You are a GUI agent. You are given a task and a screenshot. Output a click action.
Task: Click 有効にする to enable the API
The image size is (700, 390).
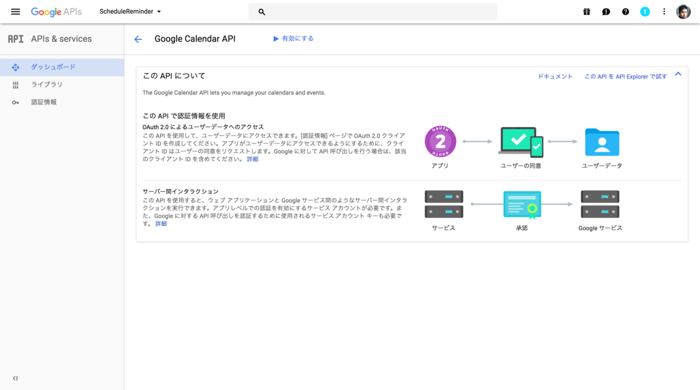(x=293, y=39)
